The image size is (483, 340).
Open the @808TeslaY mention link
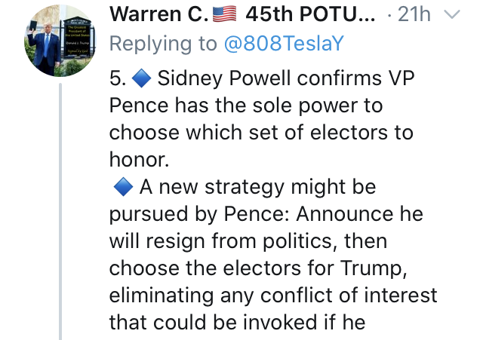(x=284, y=44)
